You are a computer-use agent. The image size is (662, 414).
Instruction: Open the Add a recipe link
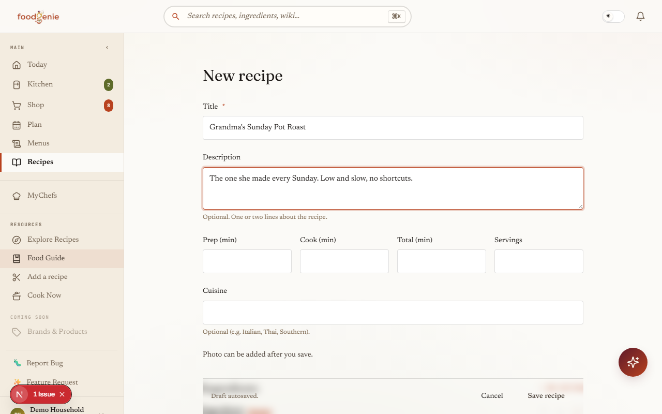[x=62, y=277]
